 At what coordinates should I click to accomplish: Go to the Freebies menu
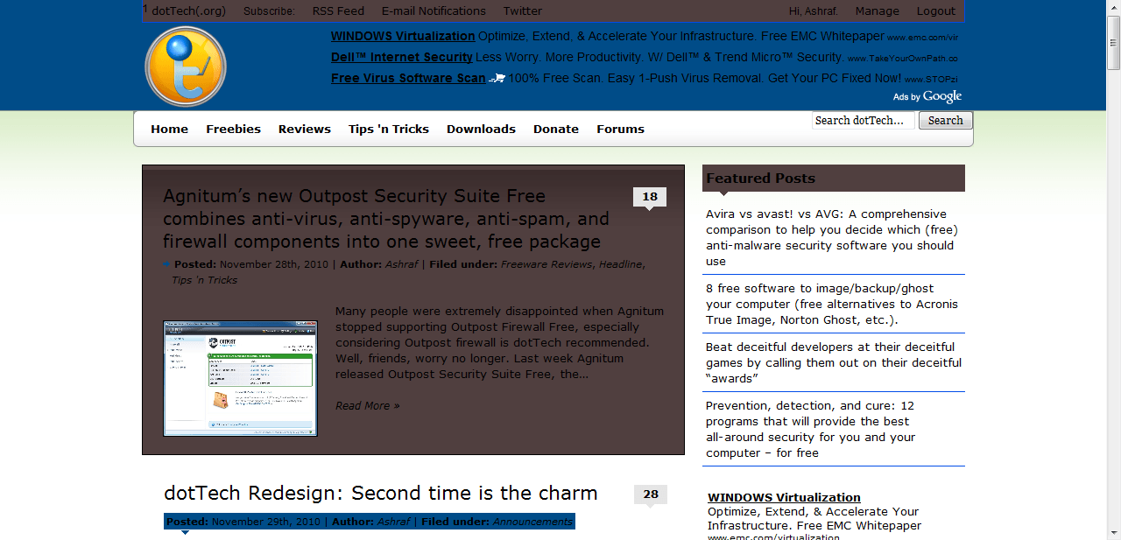tap(234, 129)
